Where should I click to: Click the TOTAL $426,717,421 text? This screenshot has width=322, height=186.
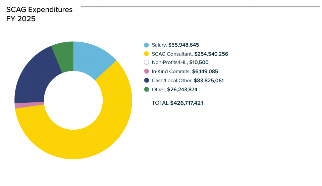click(177, 103)
